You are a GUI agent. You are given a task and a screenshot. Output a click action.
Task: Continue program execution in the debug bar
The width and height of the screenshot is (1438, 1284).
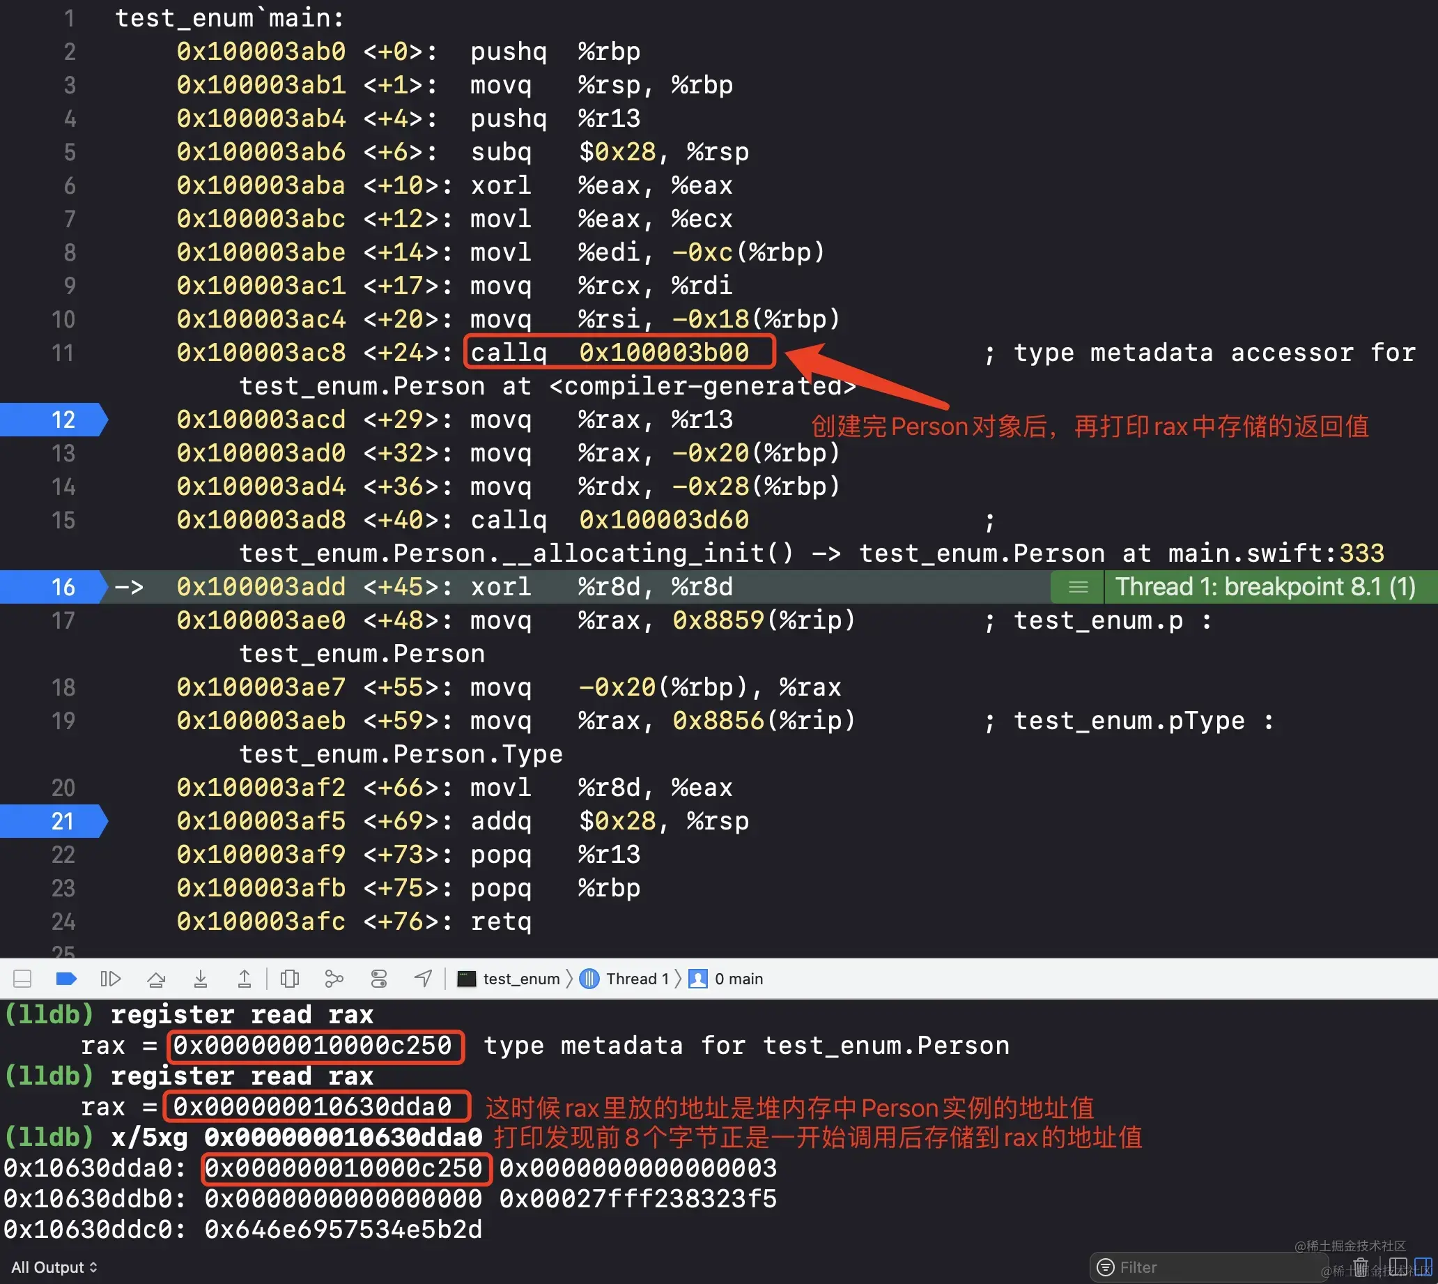coord(111,979)
